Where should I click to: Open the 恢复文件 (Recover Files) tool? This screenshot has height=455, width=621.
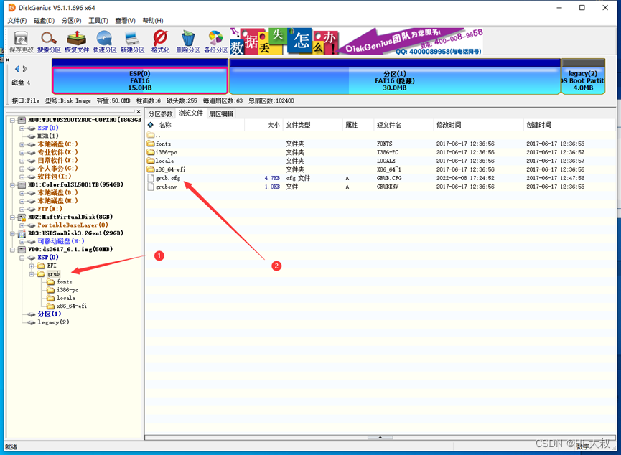click(77, 39)
